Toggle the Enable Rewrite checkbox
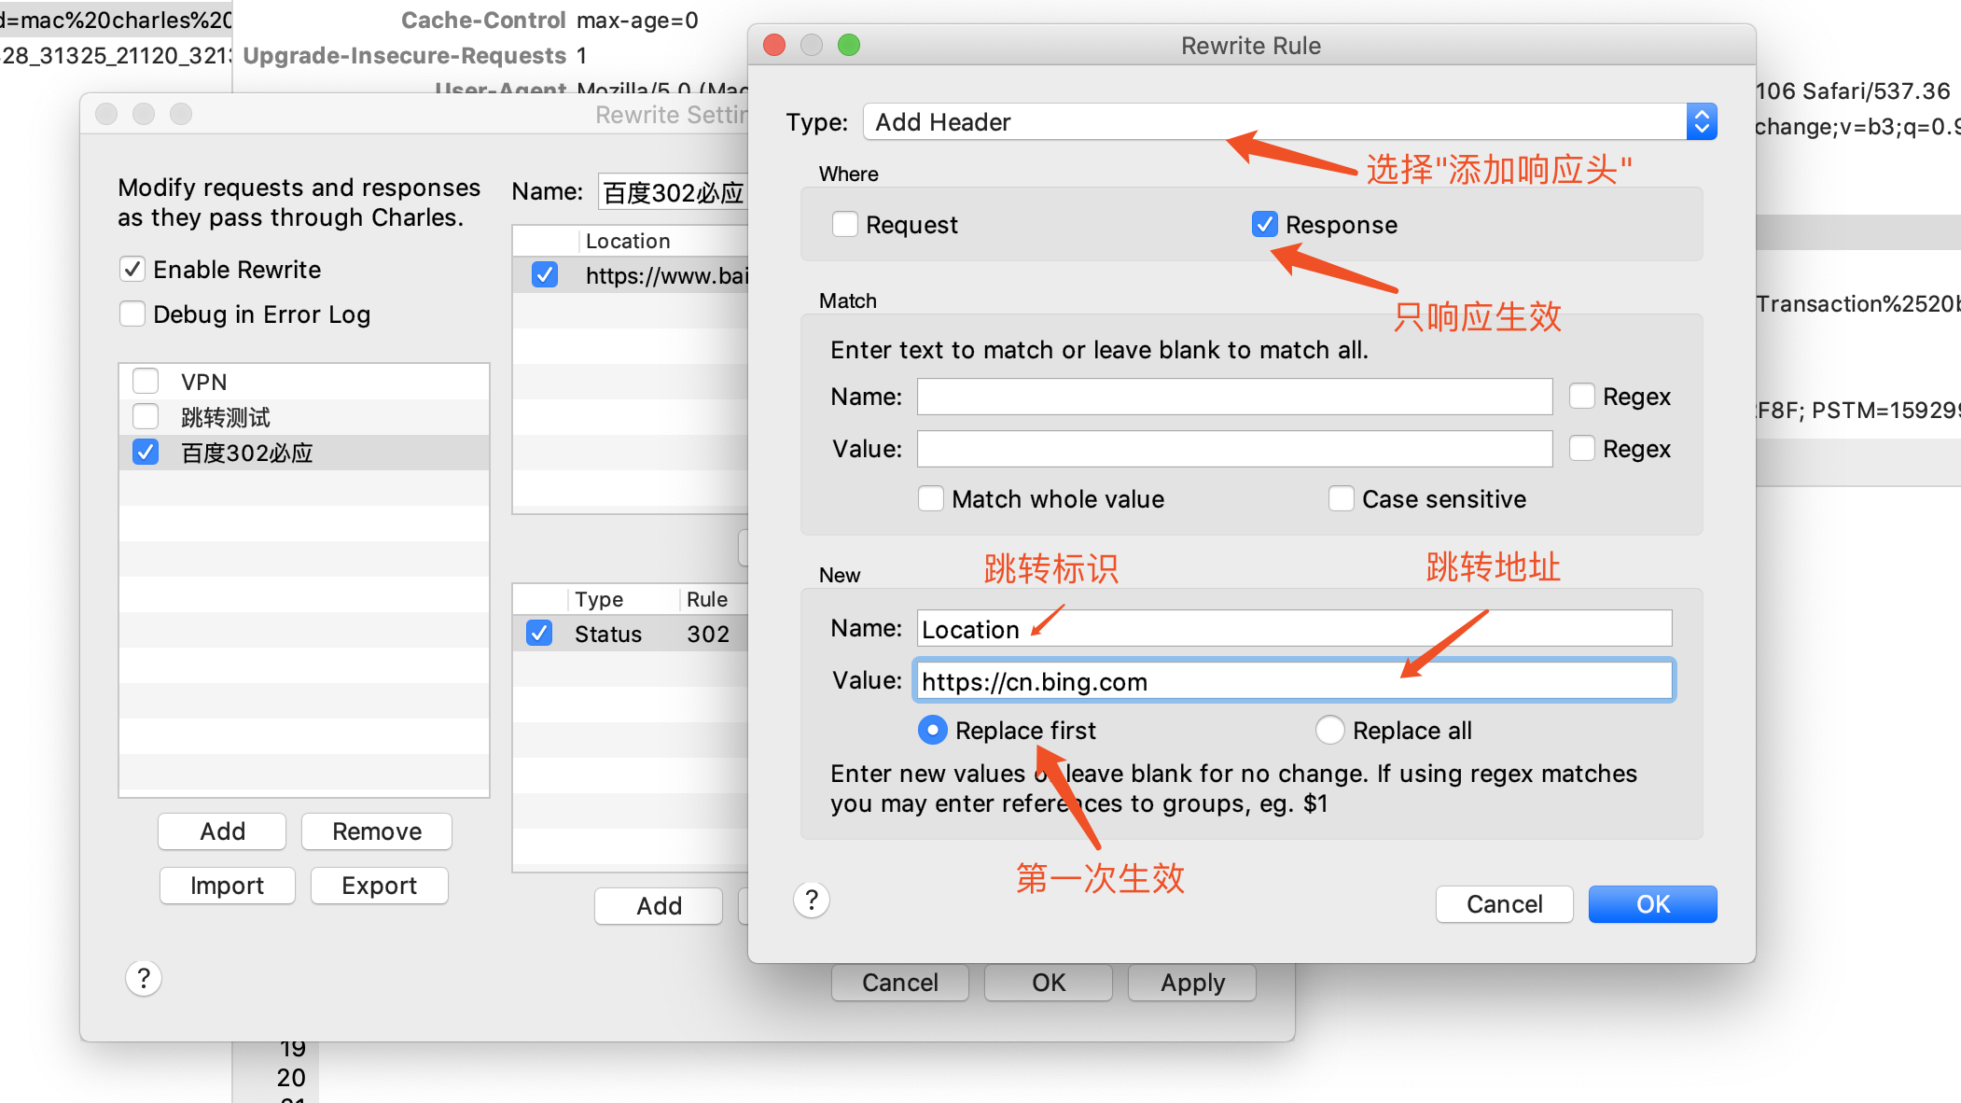Image resolution: width=1961 pixels, height=1103 pixels. pos(132,270)
